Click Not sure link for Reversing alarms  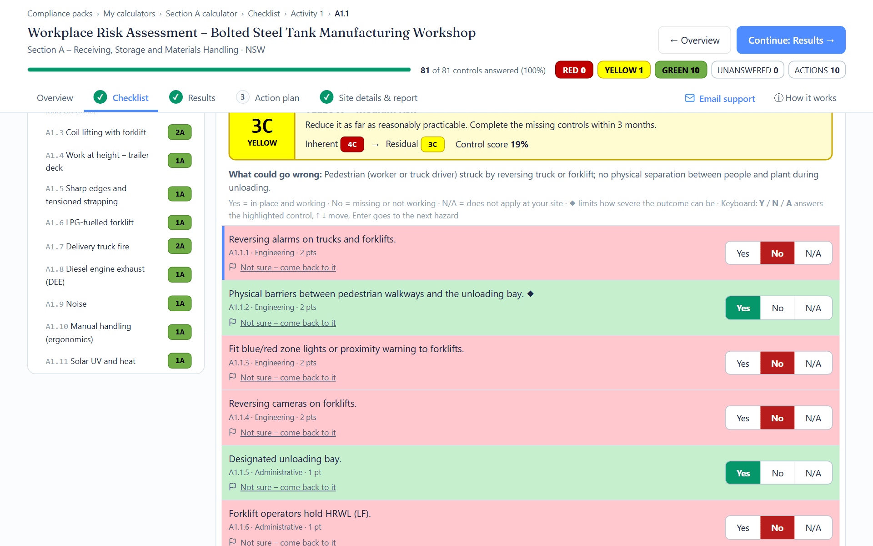pyautogui.click(x=288, y=268)
